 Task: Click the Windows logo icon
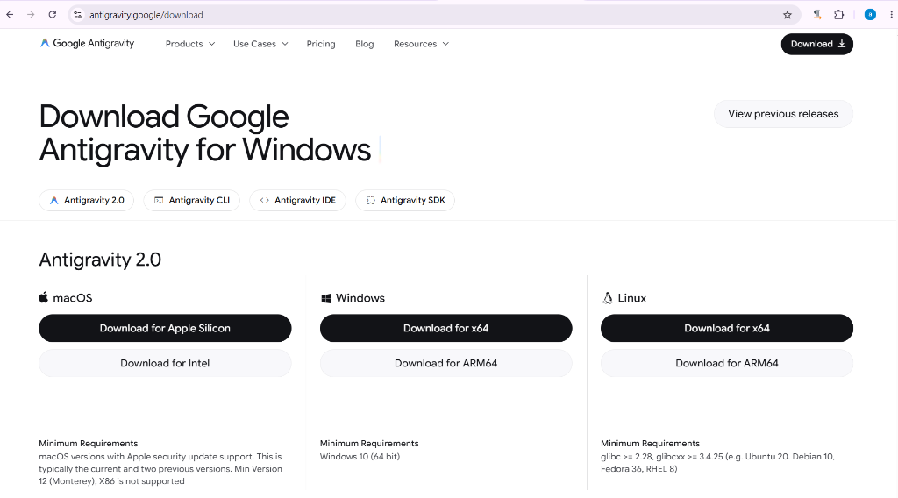(326, 298)
